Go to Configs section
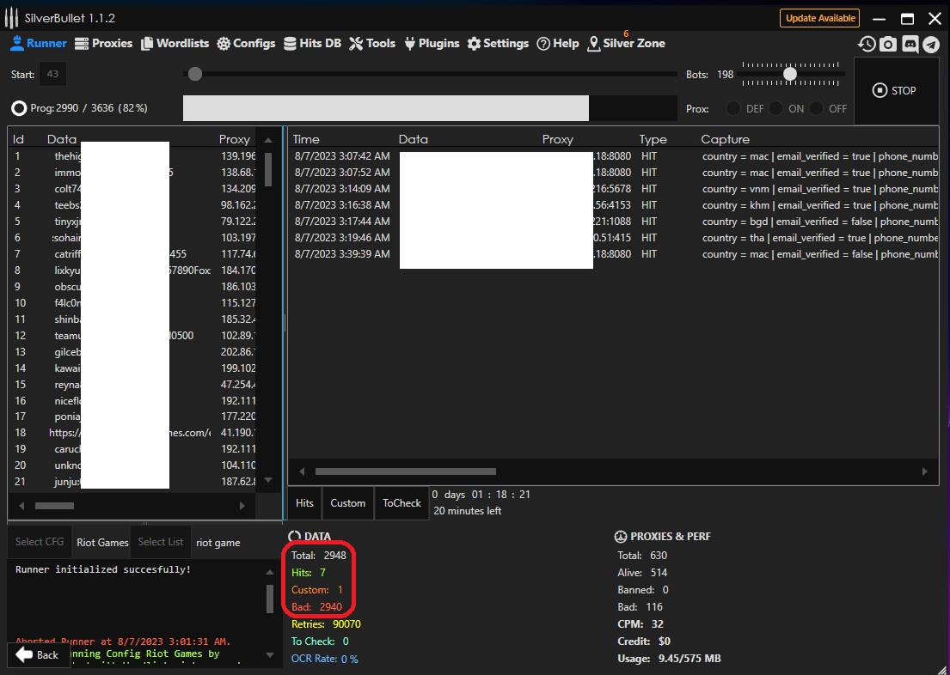 (x=246, y=43)
